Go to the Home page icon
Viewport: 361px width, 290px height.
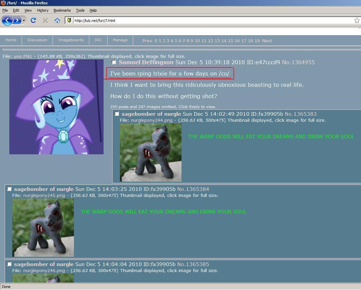(x=57, y=20)
